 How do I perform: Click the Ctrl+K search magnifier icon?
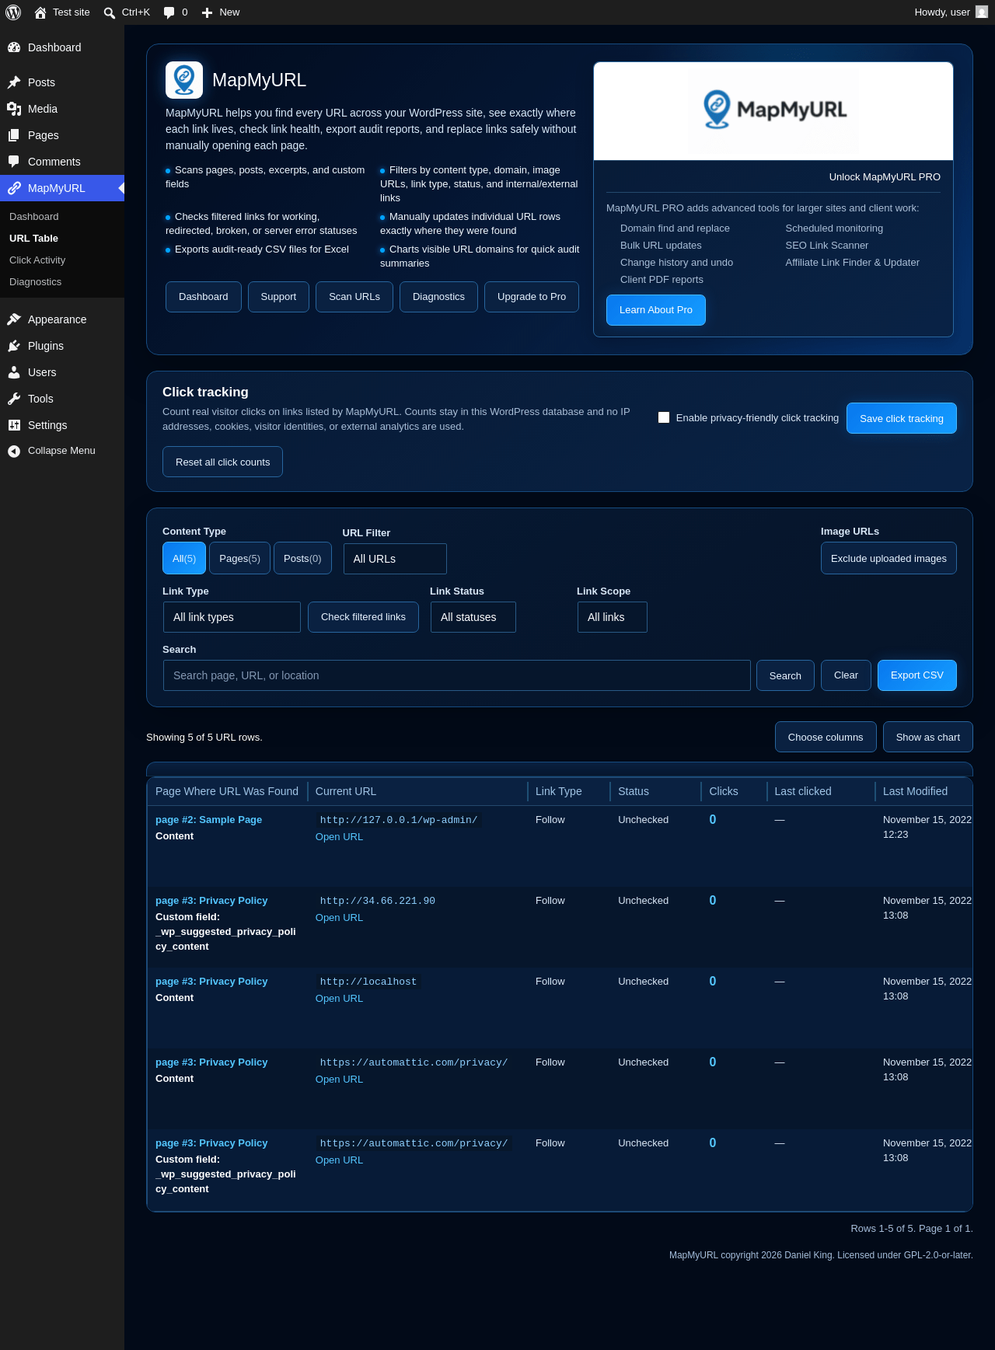110,12
